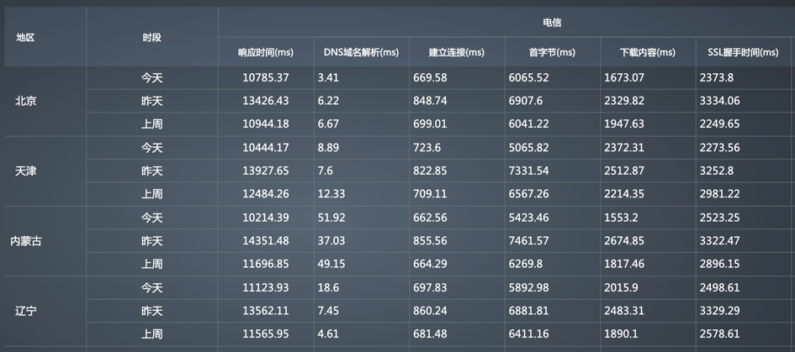Click the 首字节(ms) column header
The width and height of the screenshot is (795, 352).
coord(552,52)
